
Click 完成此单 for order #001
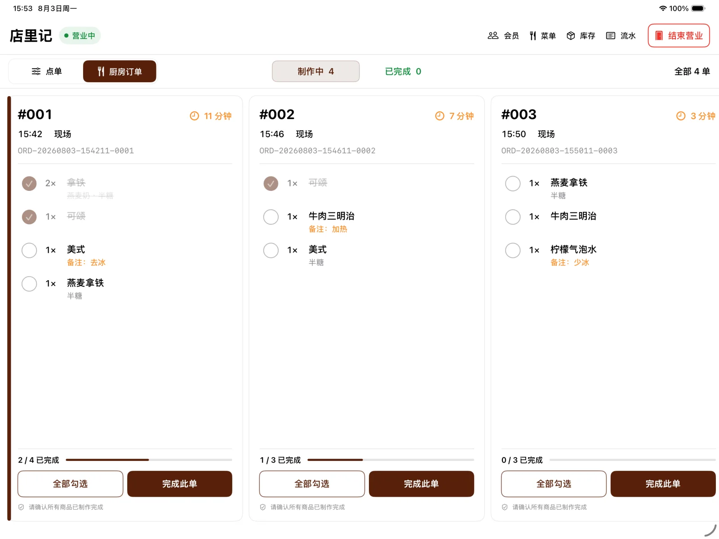(180, 484)
